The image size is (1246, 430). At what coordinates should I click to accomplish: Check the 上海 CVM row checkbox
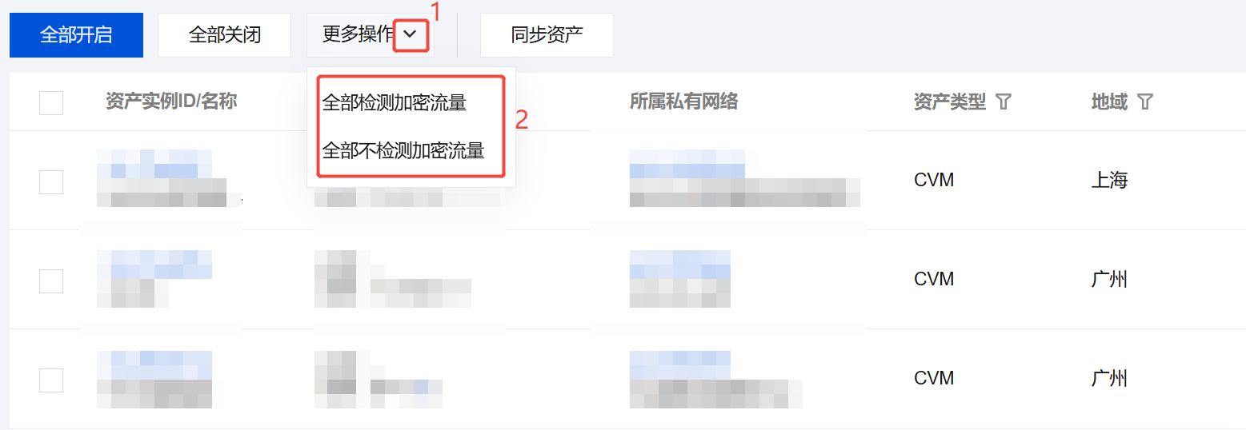pyautogui.click(x=51, y=181)
